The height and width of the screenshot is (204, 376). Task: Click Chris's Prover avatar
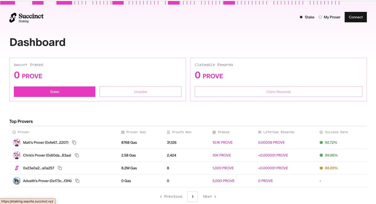[x=17, y=155]
